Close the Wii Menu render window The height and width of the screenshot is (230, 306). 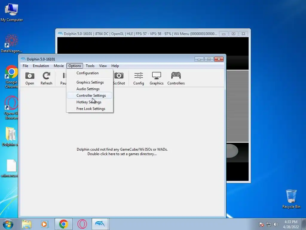pos(243,34)
